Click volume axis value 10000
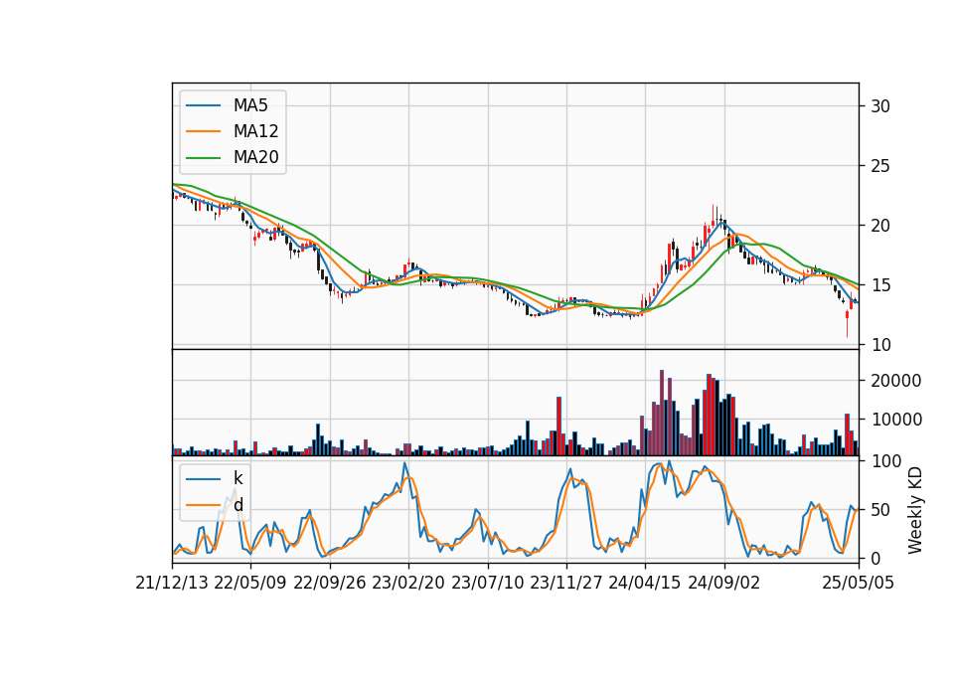The height and width of the screenshot is (686, 954). tap(896, 420)
